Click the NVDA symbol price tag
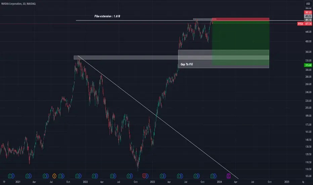 301,24
